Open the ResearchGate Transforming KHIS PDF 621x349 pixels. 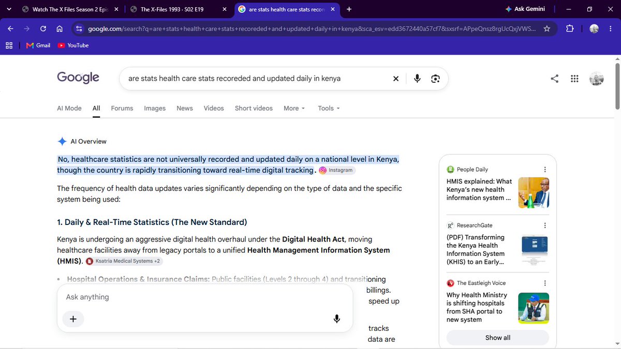coord(476,250)
